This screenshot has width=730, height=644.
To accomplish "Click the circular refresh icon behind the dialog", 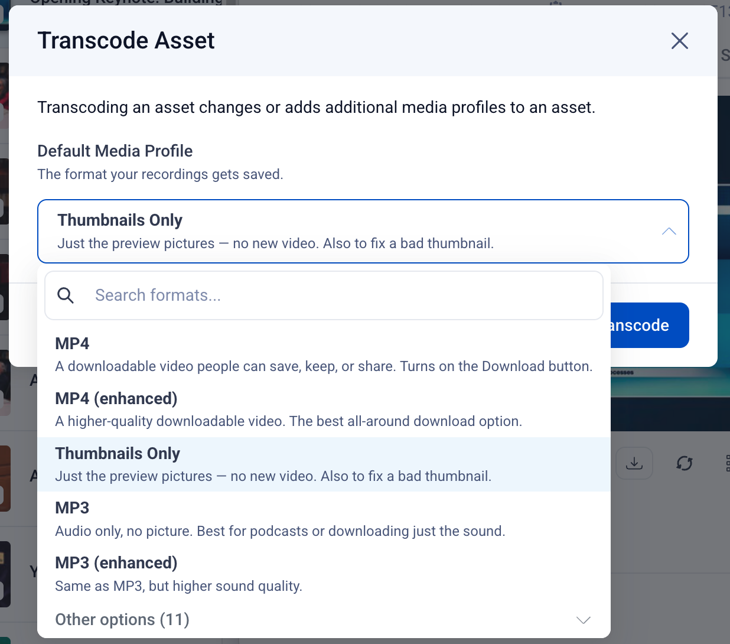I will tap(684, 463).
